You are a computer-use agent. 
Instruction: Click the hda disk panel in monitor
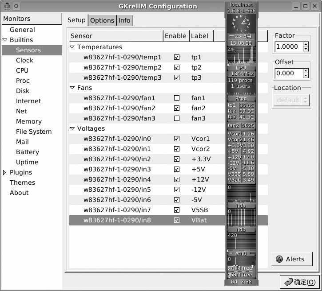click(241, 206)
